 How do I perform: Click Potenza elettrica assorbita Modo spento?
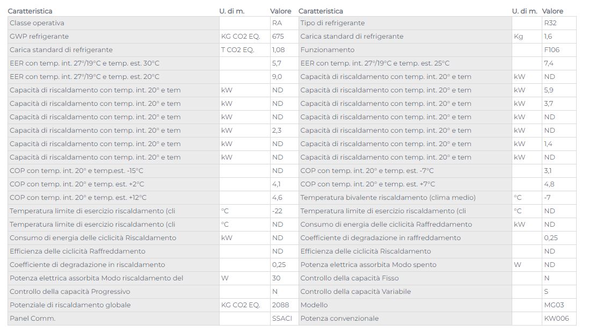pos(368,265)
